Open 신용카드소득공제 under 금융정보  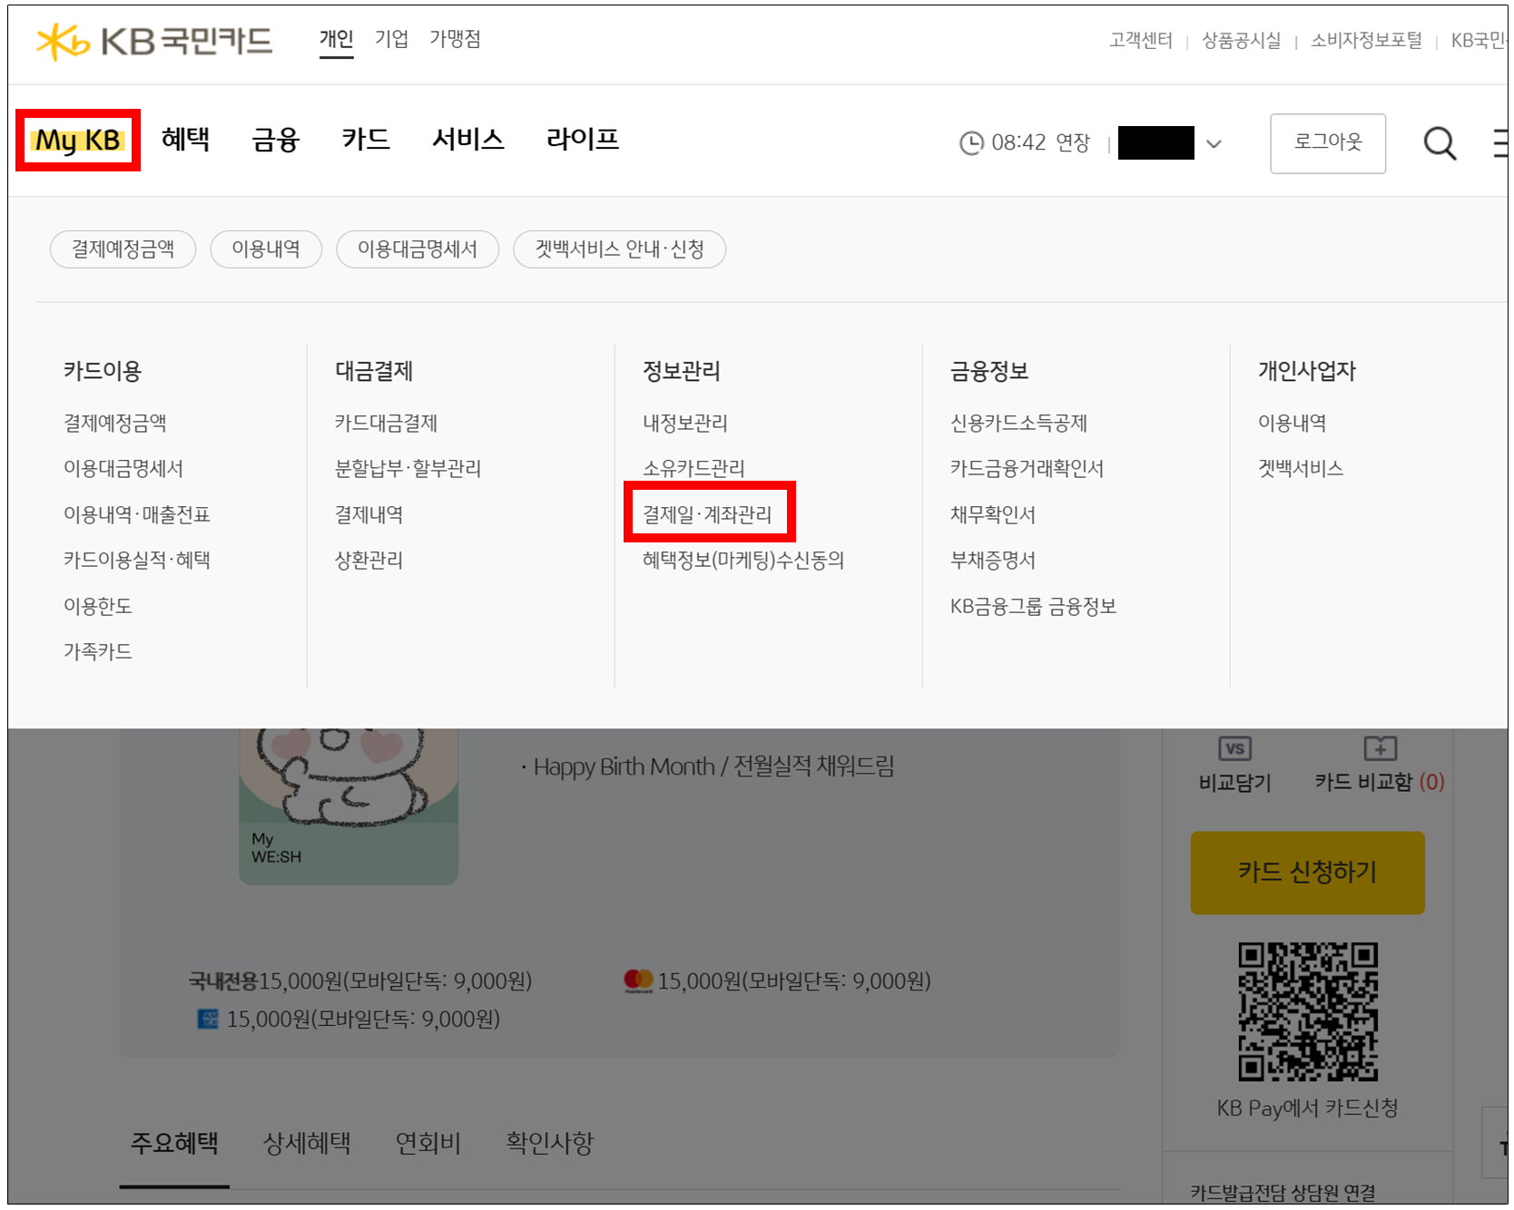click(1018, 423)
